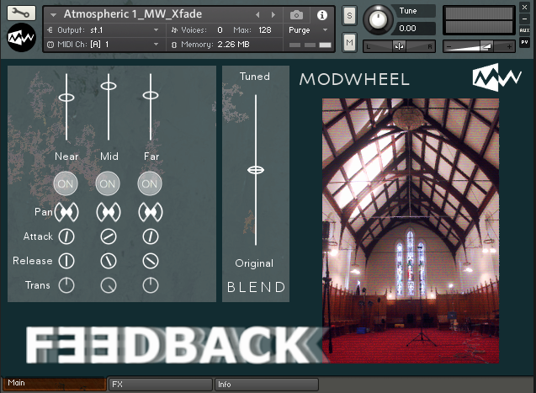Go to the previous instrument arrow
Viewport: 536px width, 393px height.
257,14
